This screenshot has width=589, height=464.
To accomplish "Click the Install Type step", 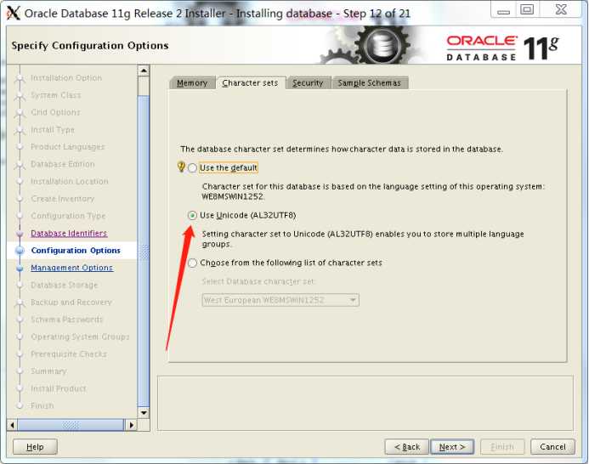I will (53, 130).
